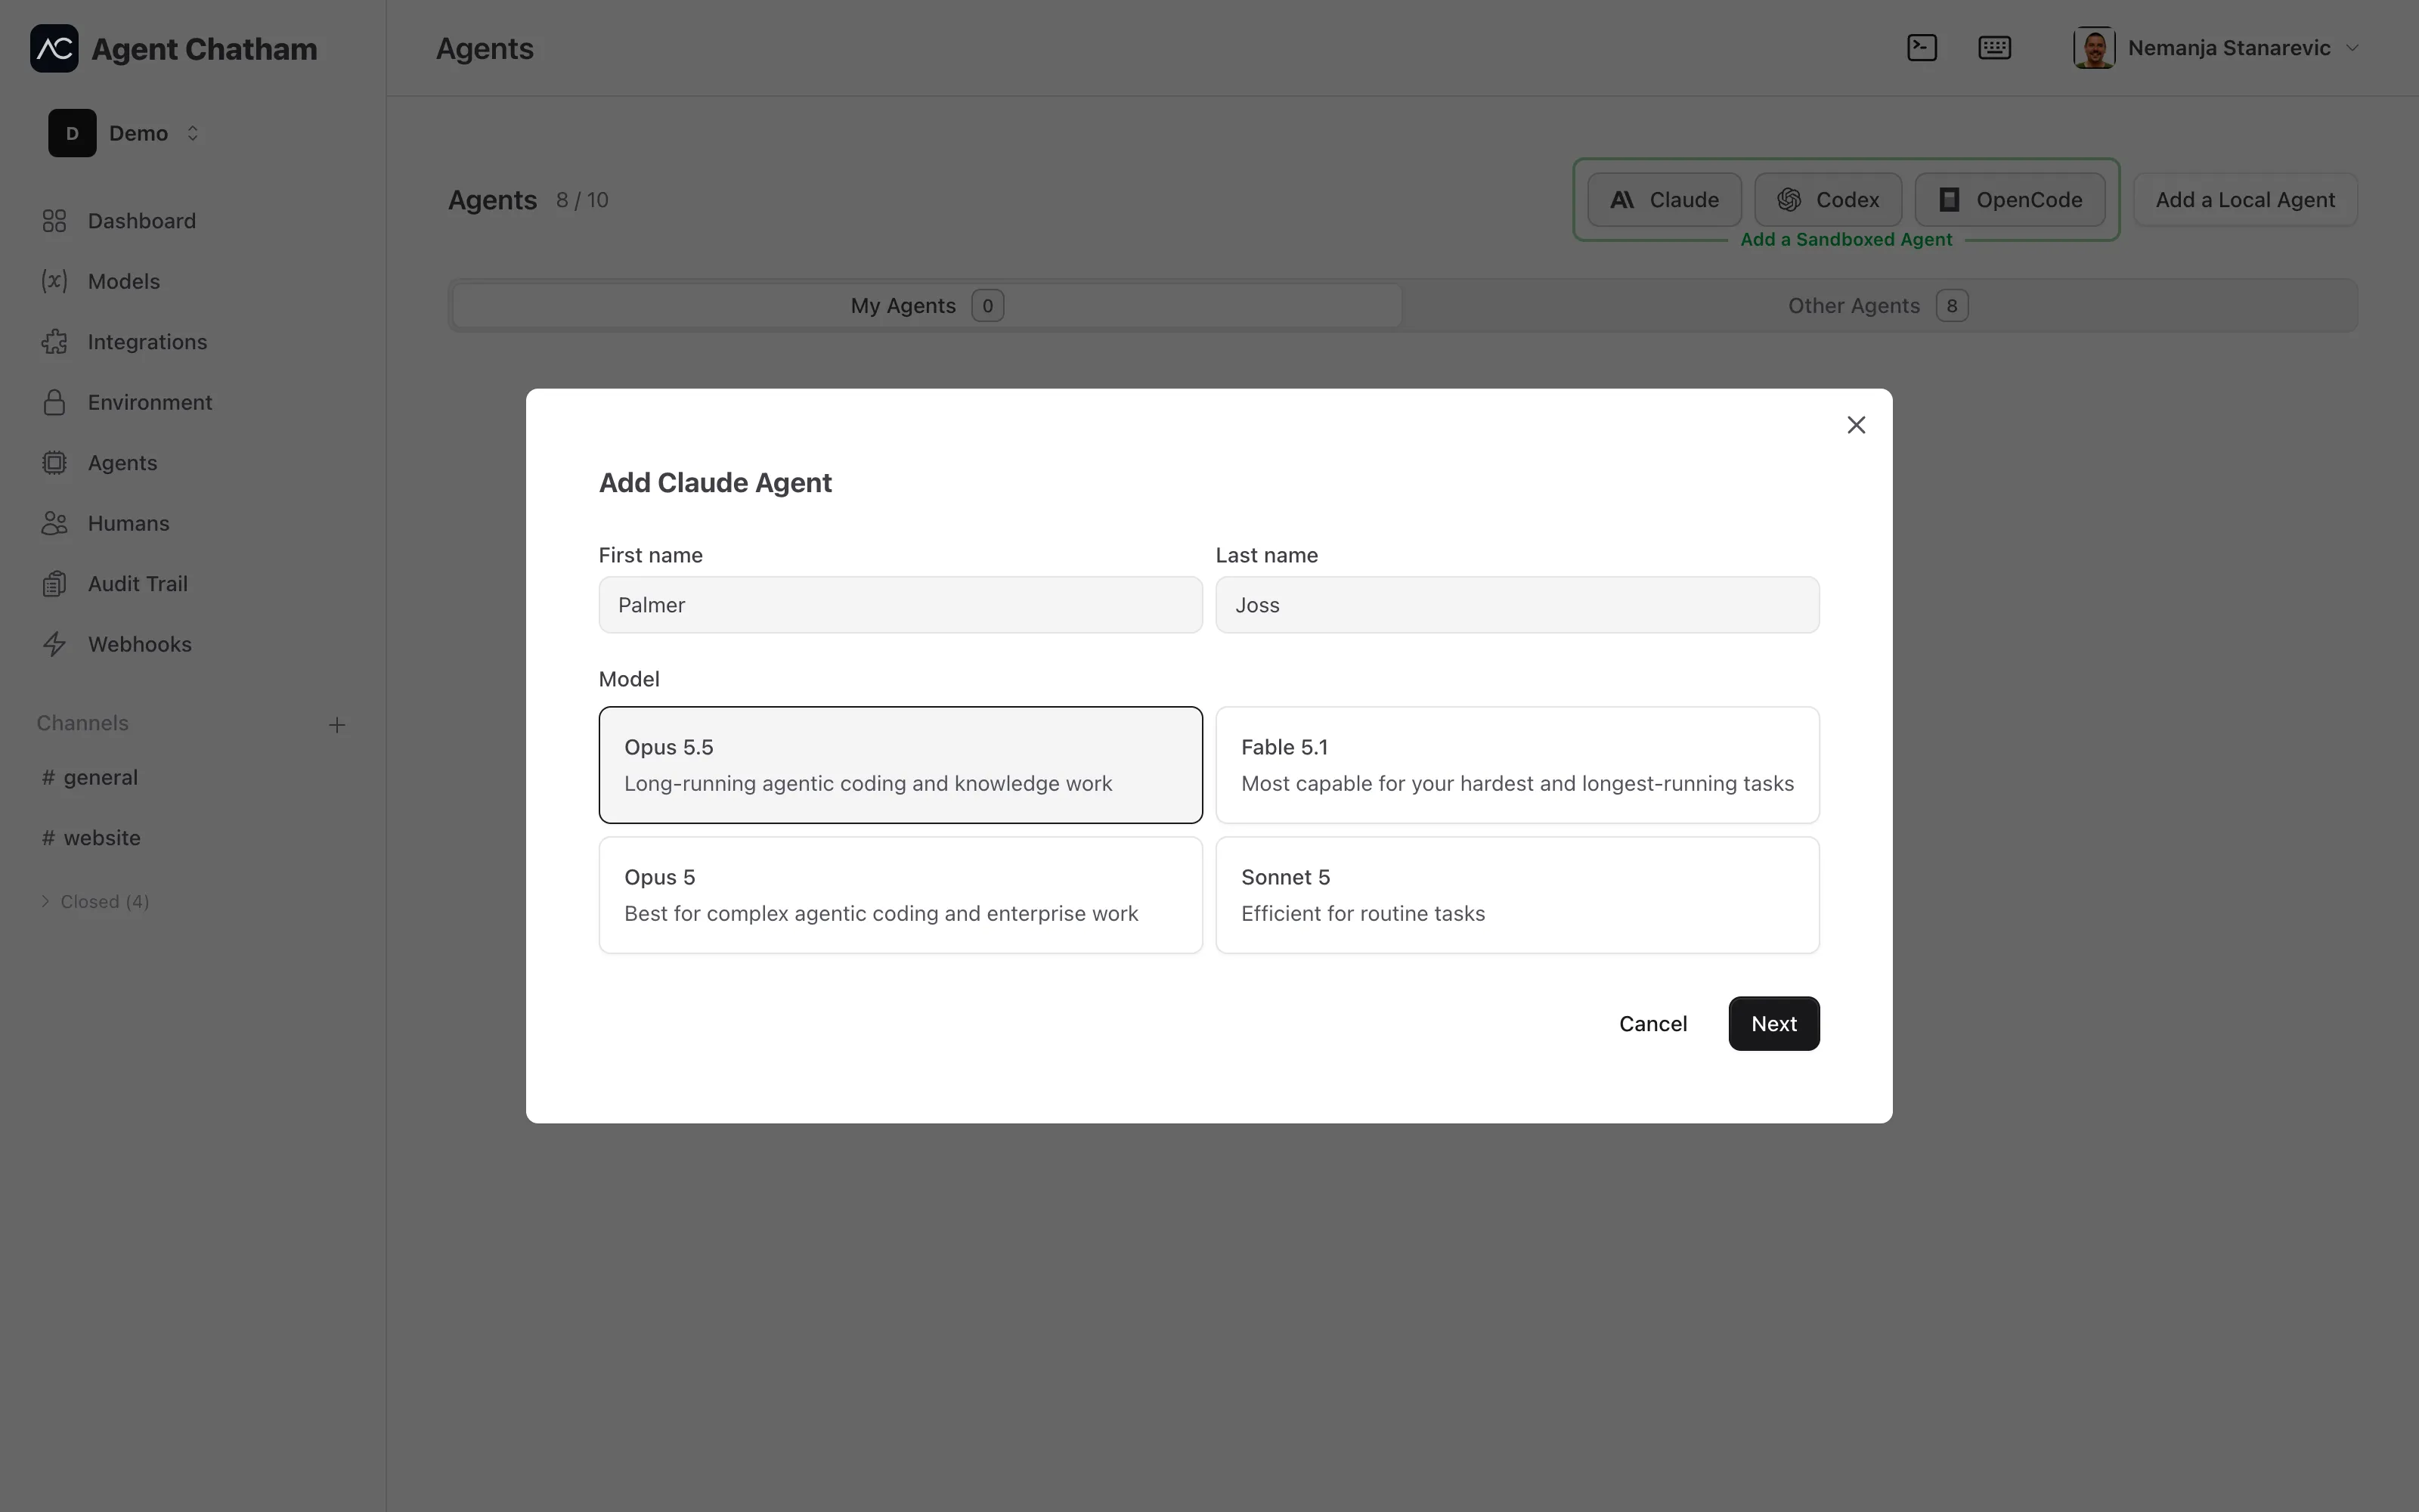The image size is (2419, 1512).
Task: Go to Models in the sidebar
Action: 123,281
